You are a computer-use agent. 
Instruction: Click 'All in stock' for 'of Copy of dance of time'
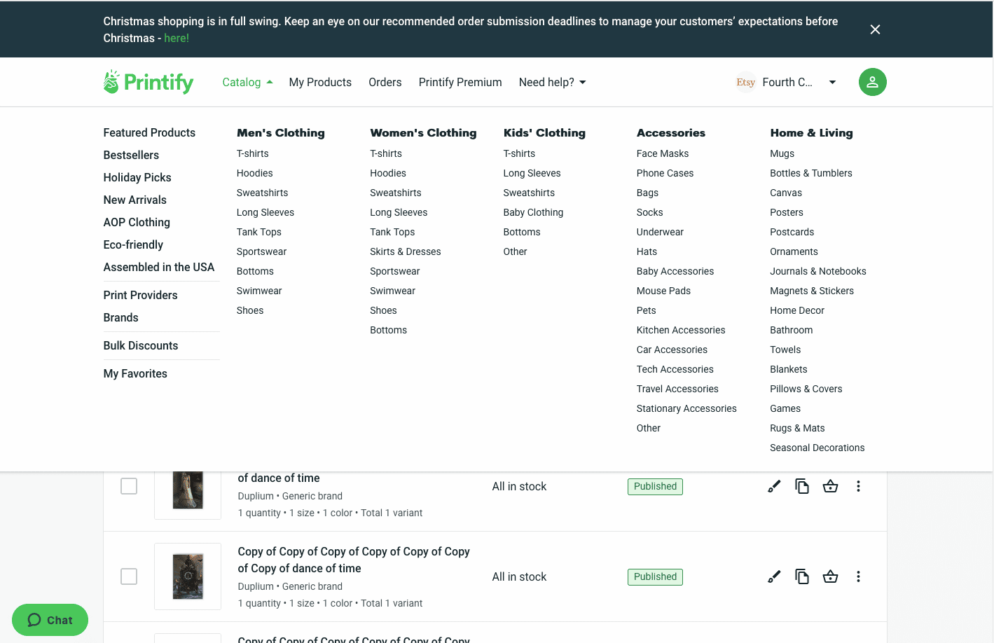(x=519, y=576)
